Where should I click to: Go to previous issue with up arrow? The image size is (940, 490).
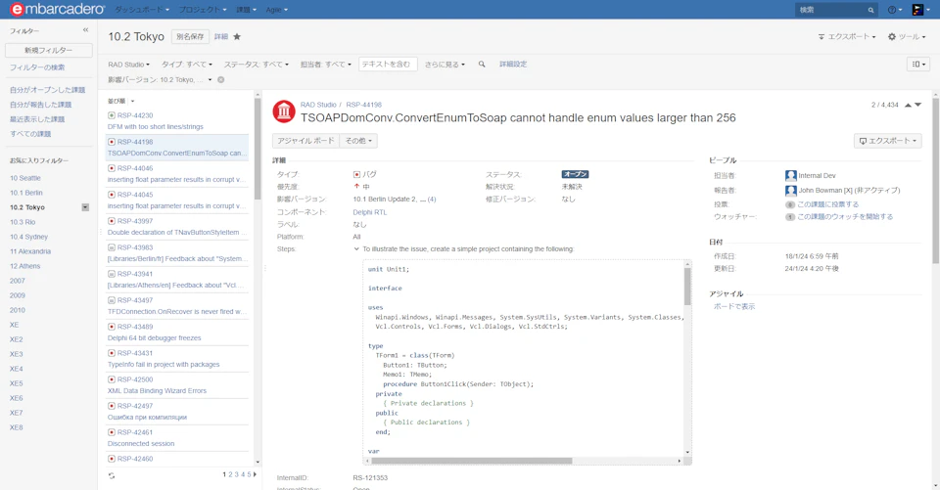(x=908, y=105)
